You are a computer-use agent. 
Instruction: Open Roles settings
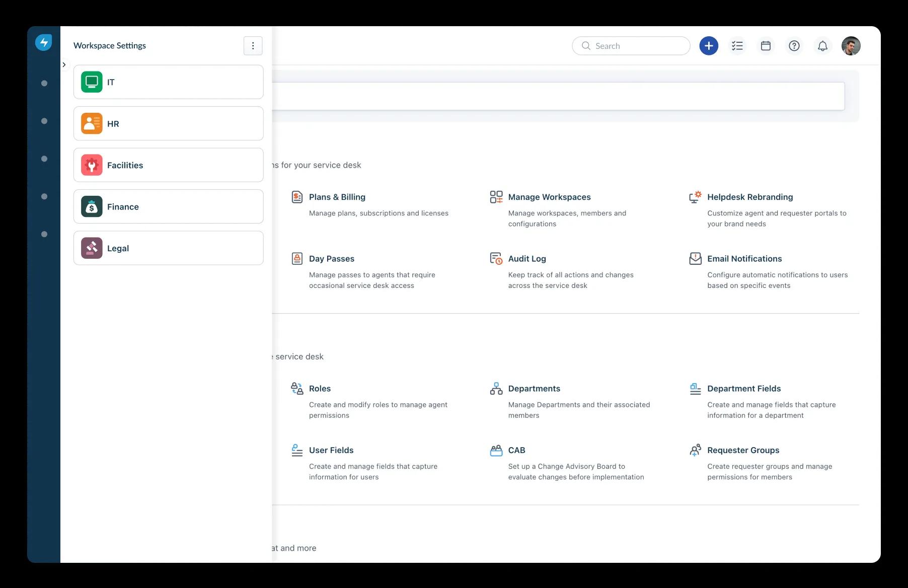pos(320,389)
